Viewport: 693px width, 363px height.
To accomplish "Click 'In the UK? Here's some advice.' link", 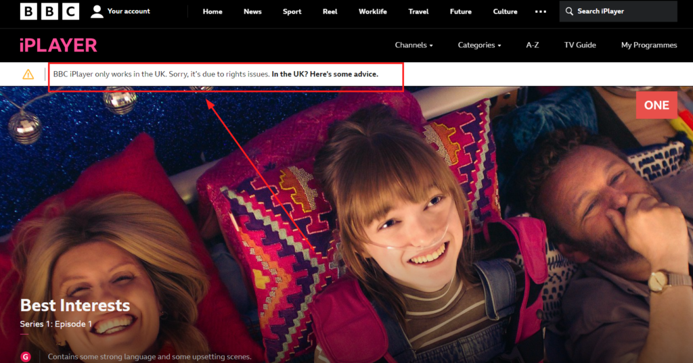I will [x=325, y=74].
